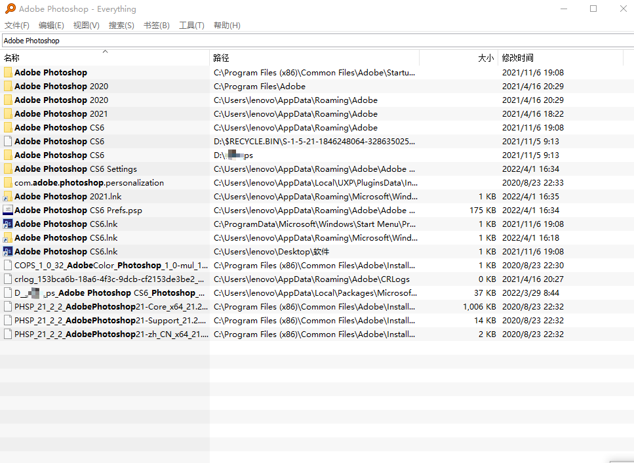
Task: Select Adobe Photoshop CS6 folder on D: drive
Action: 59,155
